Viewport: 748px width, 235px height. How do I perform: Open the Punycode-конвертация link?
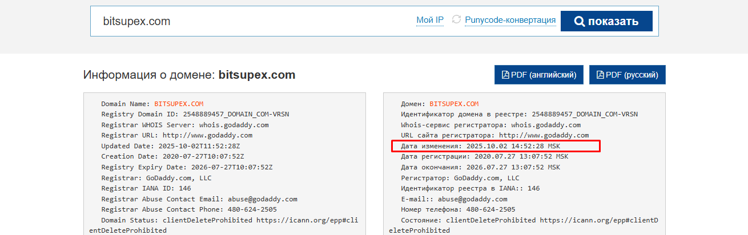[510, 21]
